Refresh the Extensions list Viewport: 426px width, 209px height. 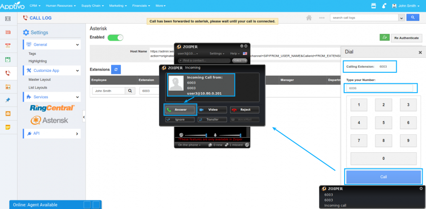pos(116,70)
